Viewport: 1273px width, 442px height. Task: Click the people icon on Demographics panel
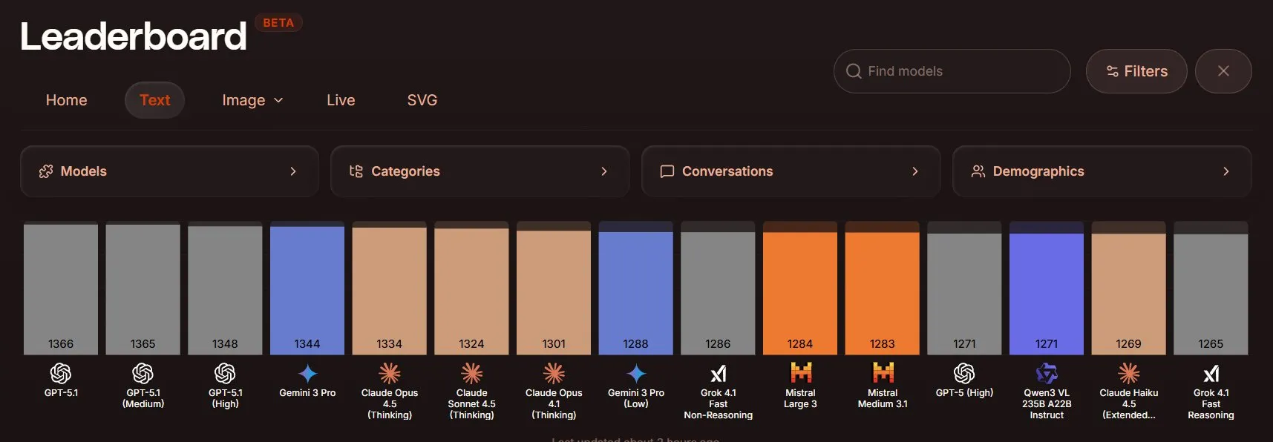978,171
